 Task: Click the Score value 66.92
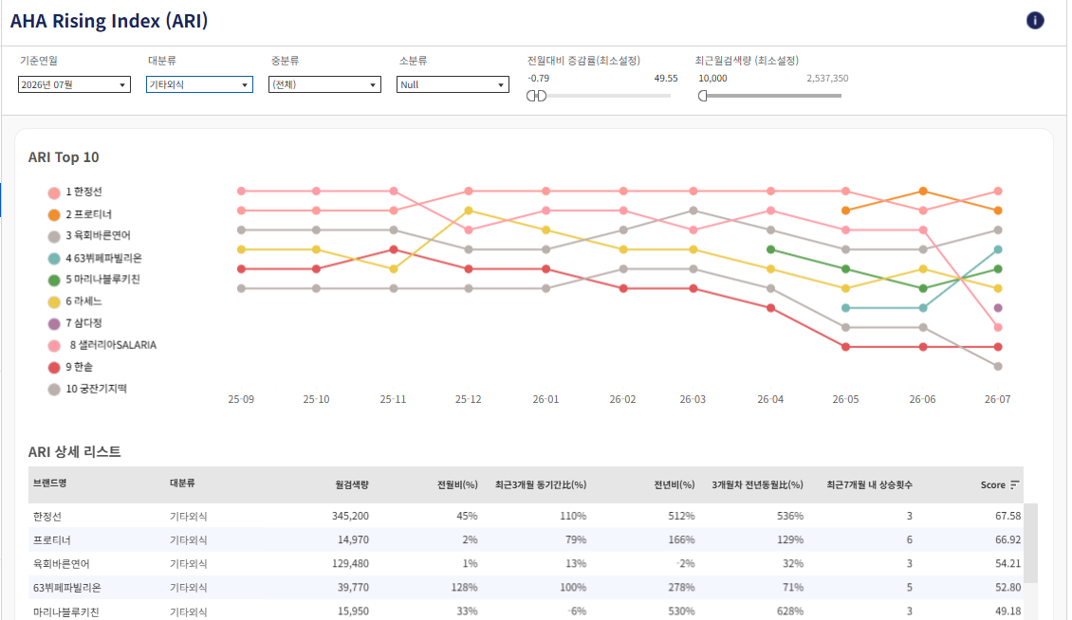pos(1007,540)
